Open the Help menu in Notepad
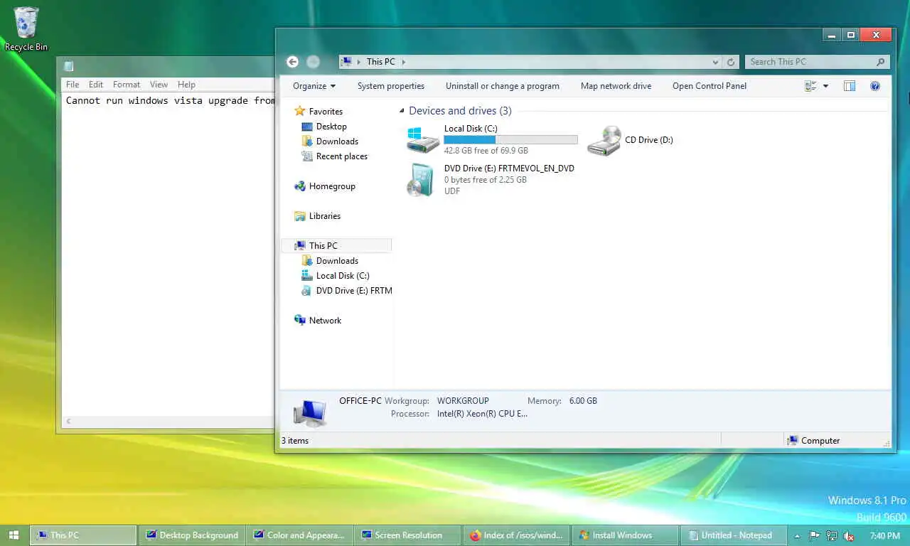 186,85
